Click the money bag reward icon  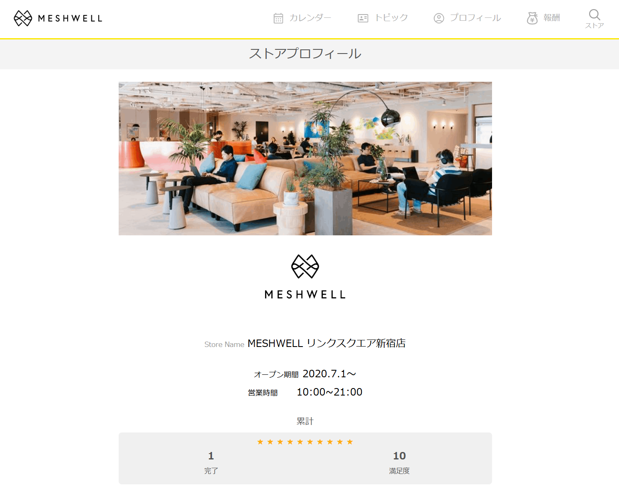point(532,18)
